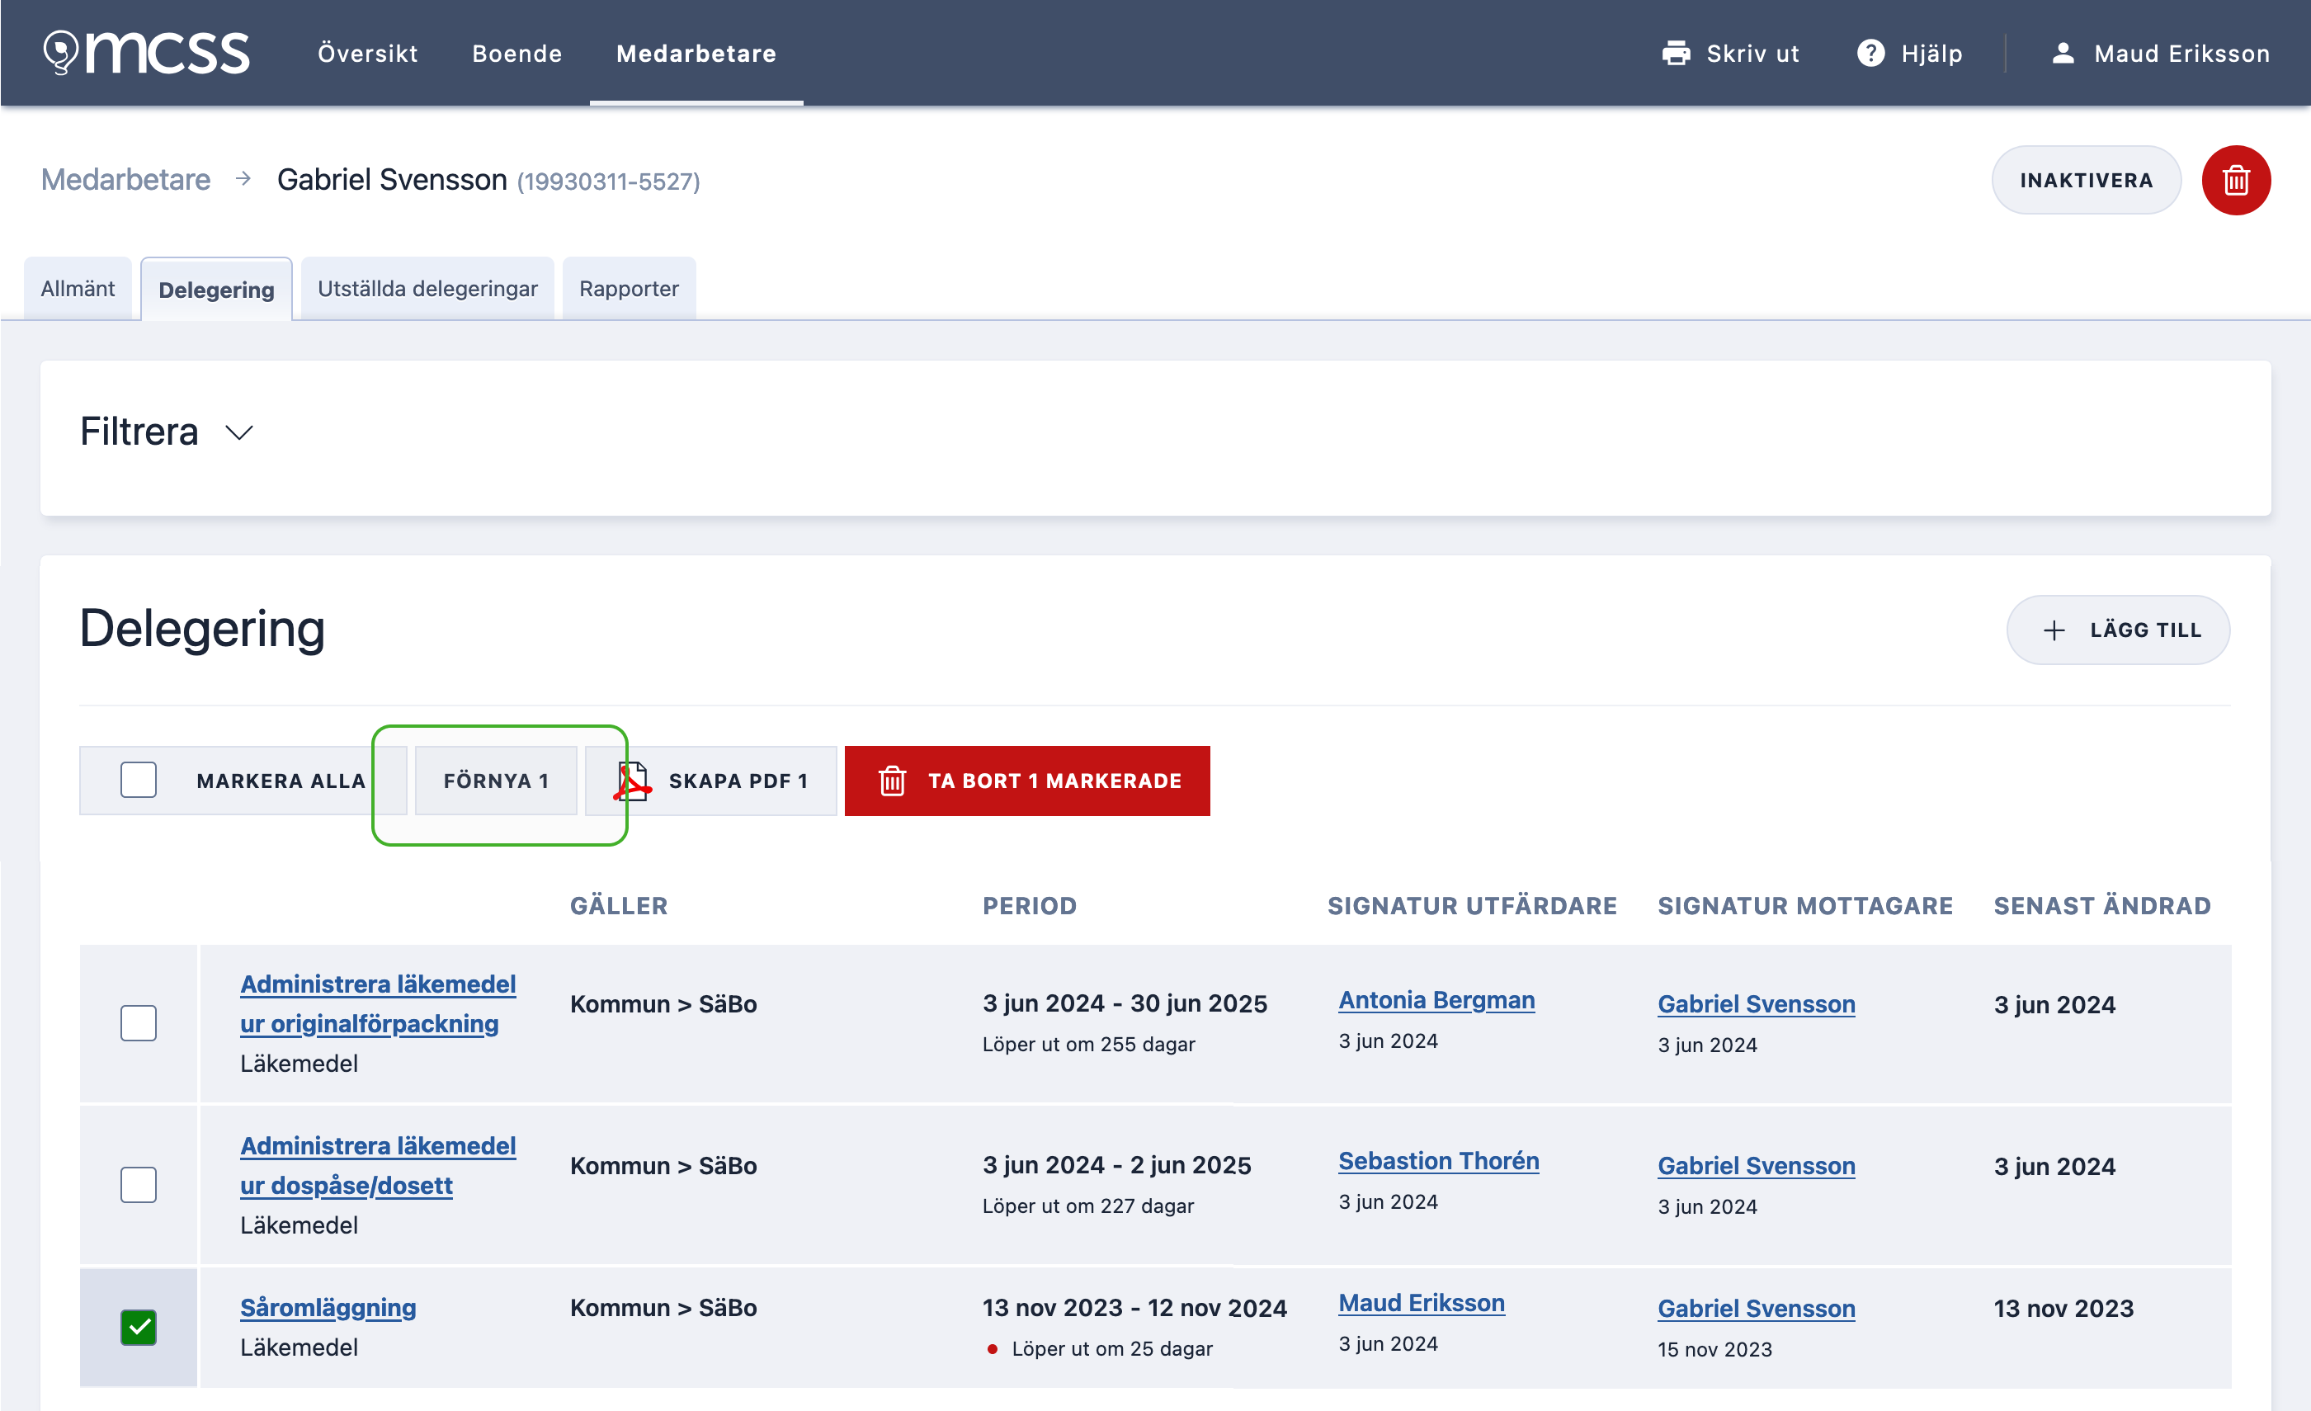2311x1411 pixels.
Task: Click the Lägg till button
Action: coord(2118,630)
